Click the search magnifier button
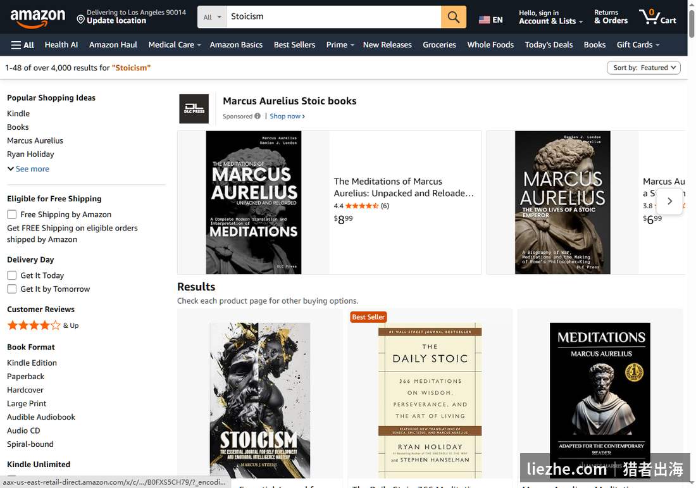The height and width of the screenshot is (488, 696). click(453, 17)
